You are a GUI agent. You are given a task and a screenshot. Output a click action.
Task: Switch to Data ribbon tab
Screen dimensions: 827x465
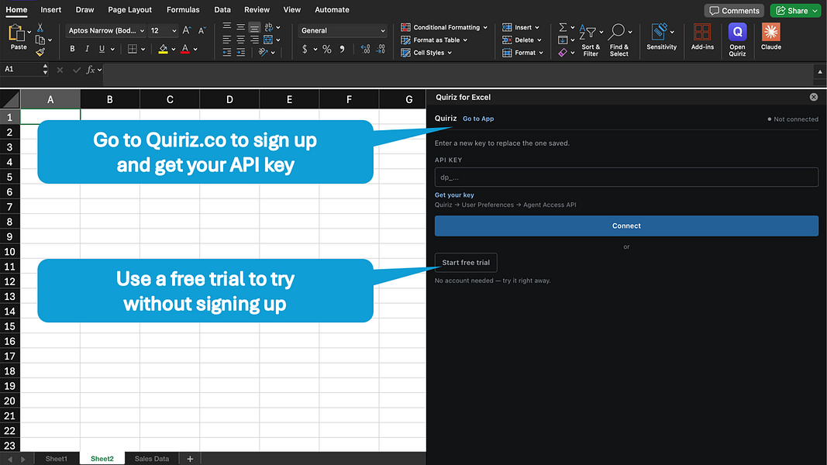222,9
